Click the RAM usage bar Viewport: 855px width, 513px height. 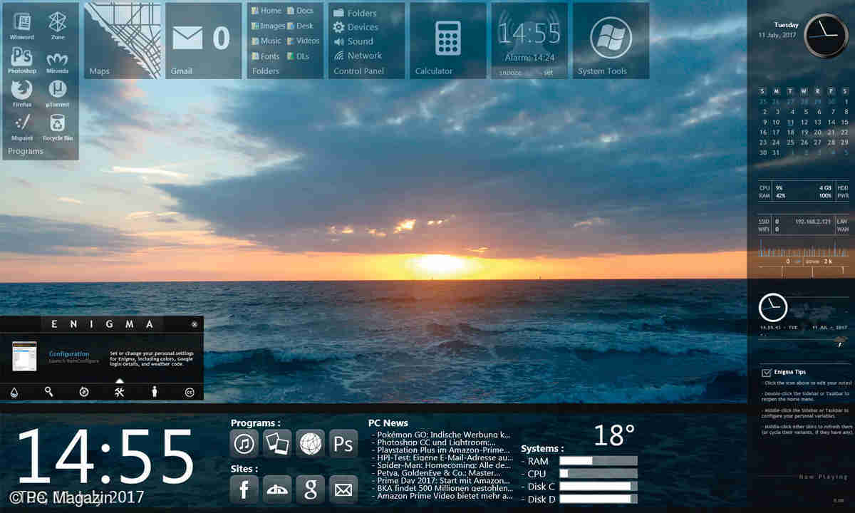tap(598, 461)
